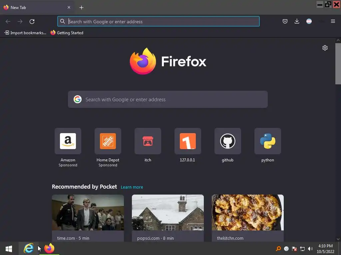Screen dimensions: 341x255
Task: Click the page's Google search box
Action: pyautogui.click(x=168, y=99)
